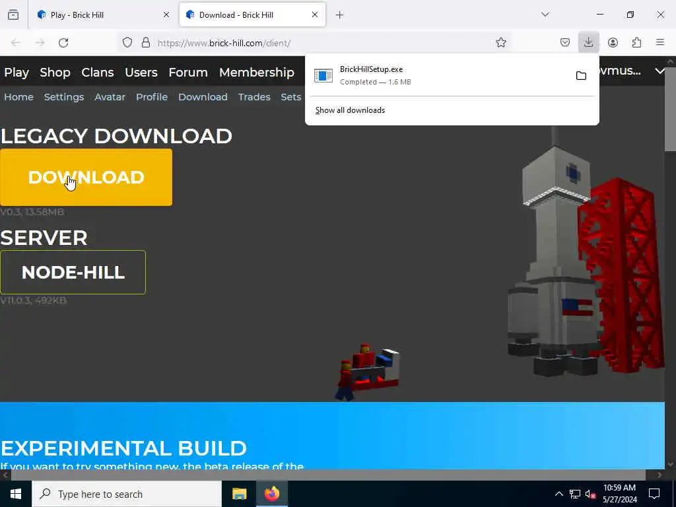Open Firefox account icon
The image size is (676, 507).
(x=613, y=42)
